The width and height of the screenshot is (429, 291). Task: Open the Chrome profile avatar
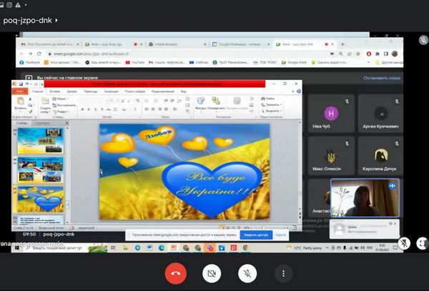[x=394, y=54]
